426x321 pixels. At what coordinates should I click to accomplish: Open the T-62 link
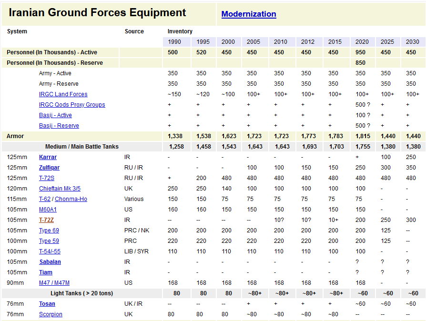(x=45, y=199)
